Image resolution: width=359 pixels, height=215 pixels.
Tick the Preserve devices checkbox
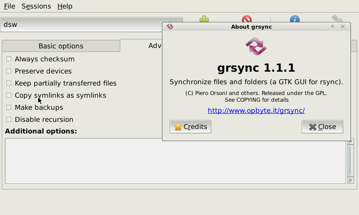(9, 71)
